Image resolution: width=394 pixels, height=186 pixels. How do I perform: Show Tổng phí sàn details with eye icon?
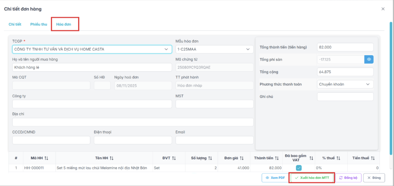click(369, 60)
